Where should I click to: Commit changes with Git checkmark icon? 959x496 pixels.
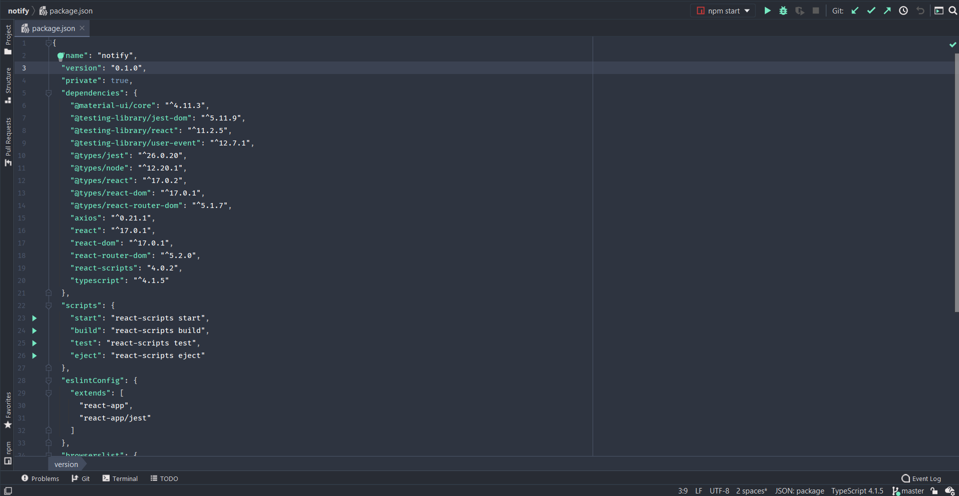[x=871, y=10]
